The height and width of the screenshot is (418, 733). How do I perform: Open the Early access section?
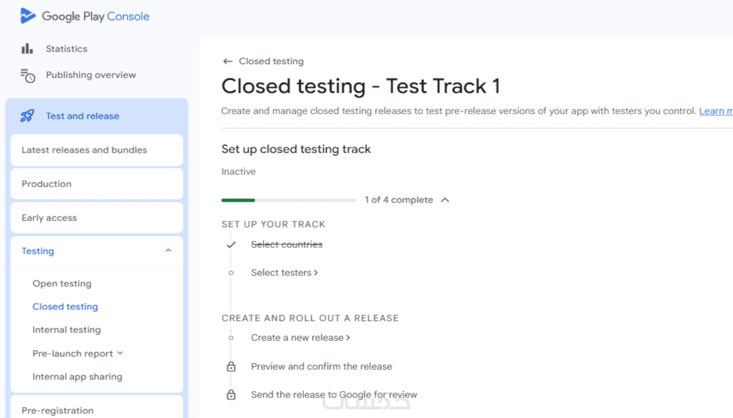tap(49, 218)
